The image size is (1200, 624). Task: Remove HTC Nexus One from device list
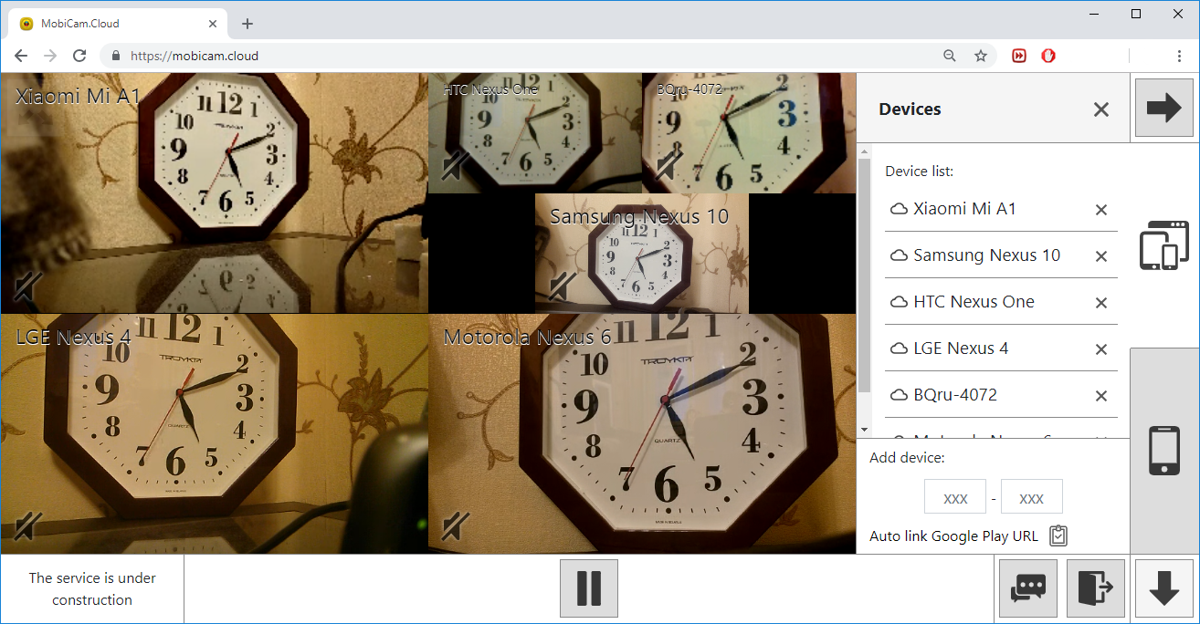coord(1101,303)
